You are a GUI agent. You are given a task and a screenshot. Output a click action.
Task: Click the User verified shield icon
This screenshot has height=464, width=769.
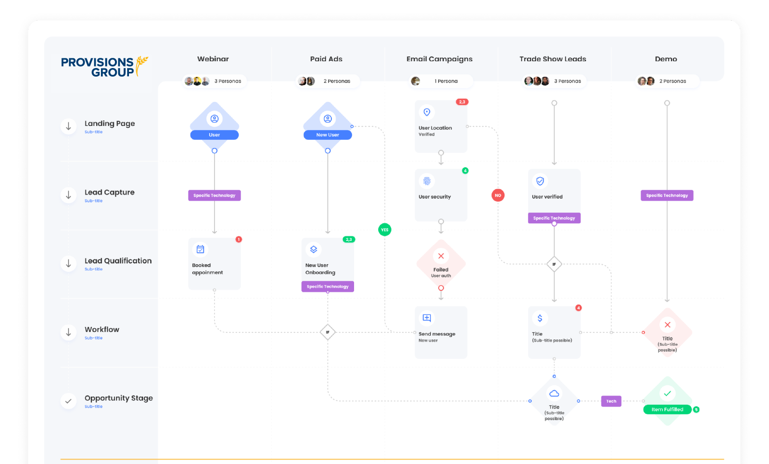540,181
